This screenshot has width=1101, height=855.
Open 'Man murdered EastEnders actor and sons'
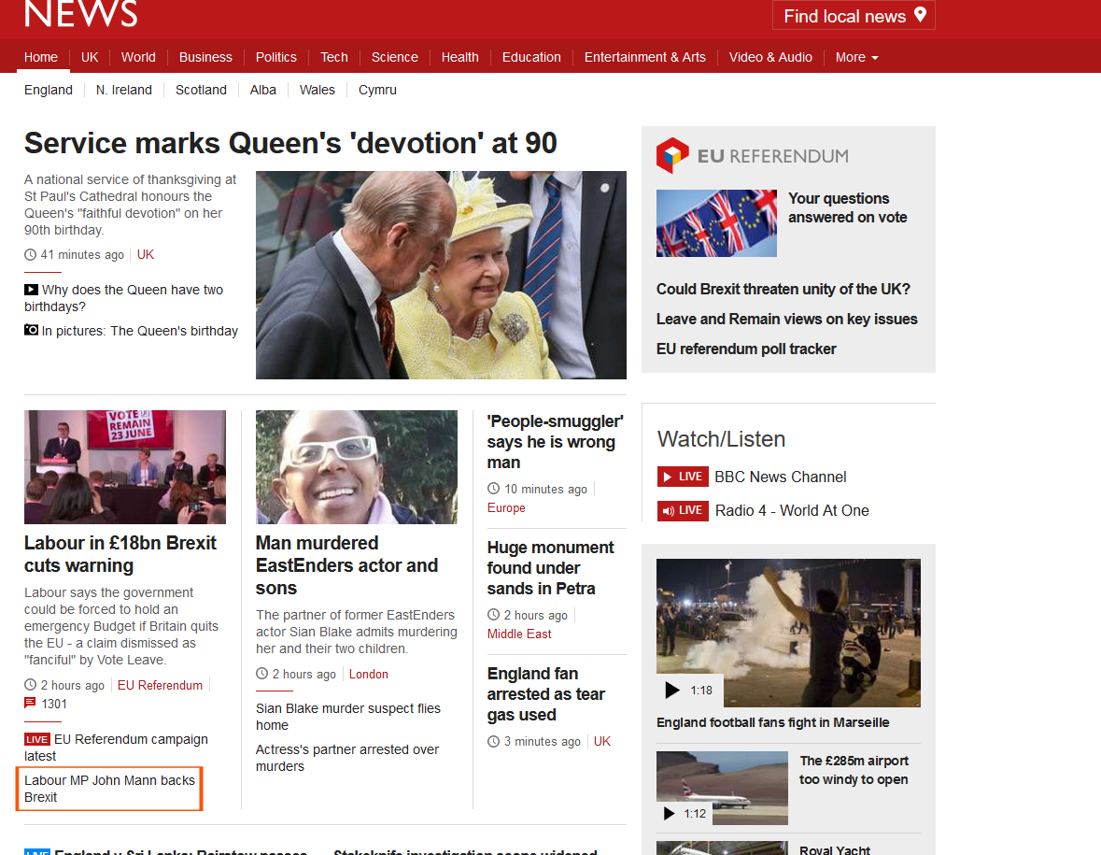pos(346,564)
